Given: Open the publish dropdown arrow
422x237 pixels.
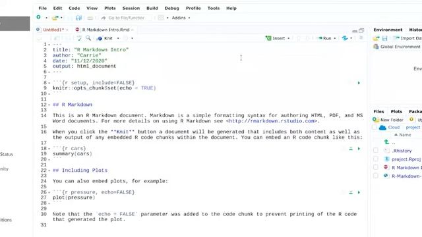Looking at the screenshot, I should (x=351, y=38).
